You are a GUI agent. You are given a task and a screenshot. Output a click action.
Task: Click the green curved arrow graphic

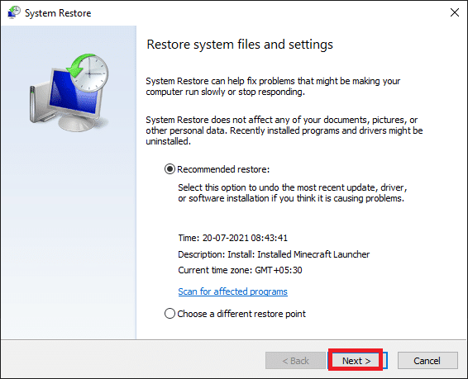[79, 65]
